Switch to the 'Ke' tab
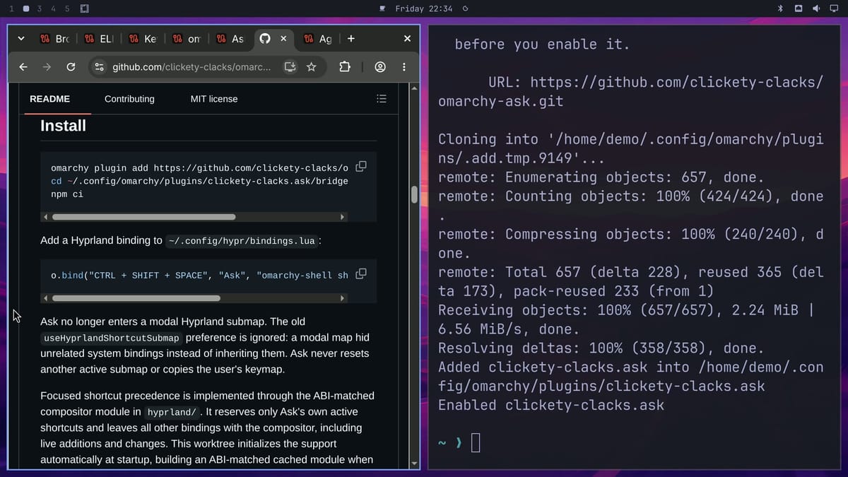This screenshot has height=477, width=848. tap(143, 39)
